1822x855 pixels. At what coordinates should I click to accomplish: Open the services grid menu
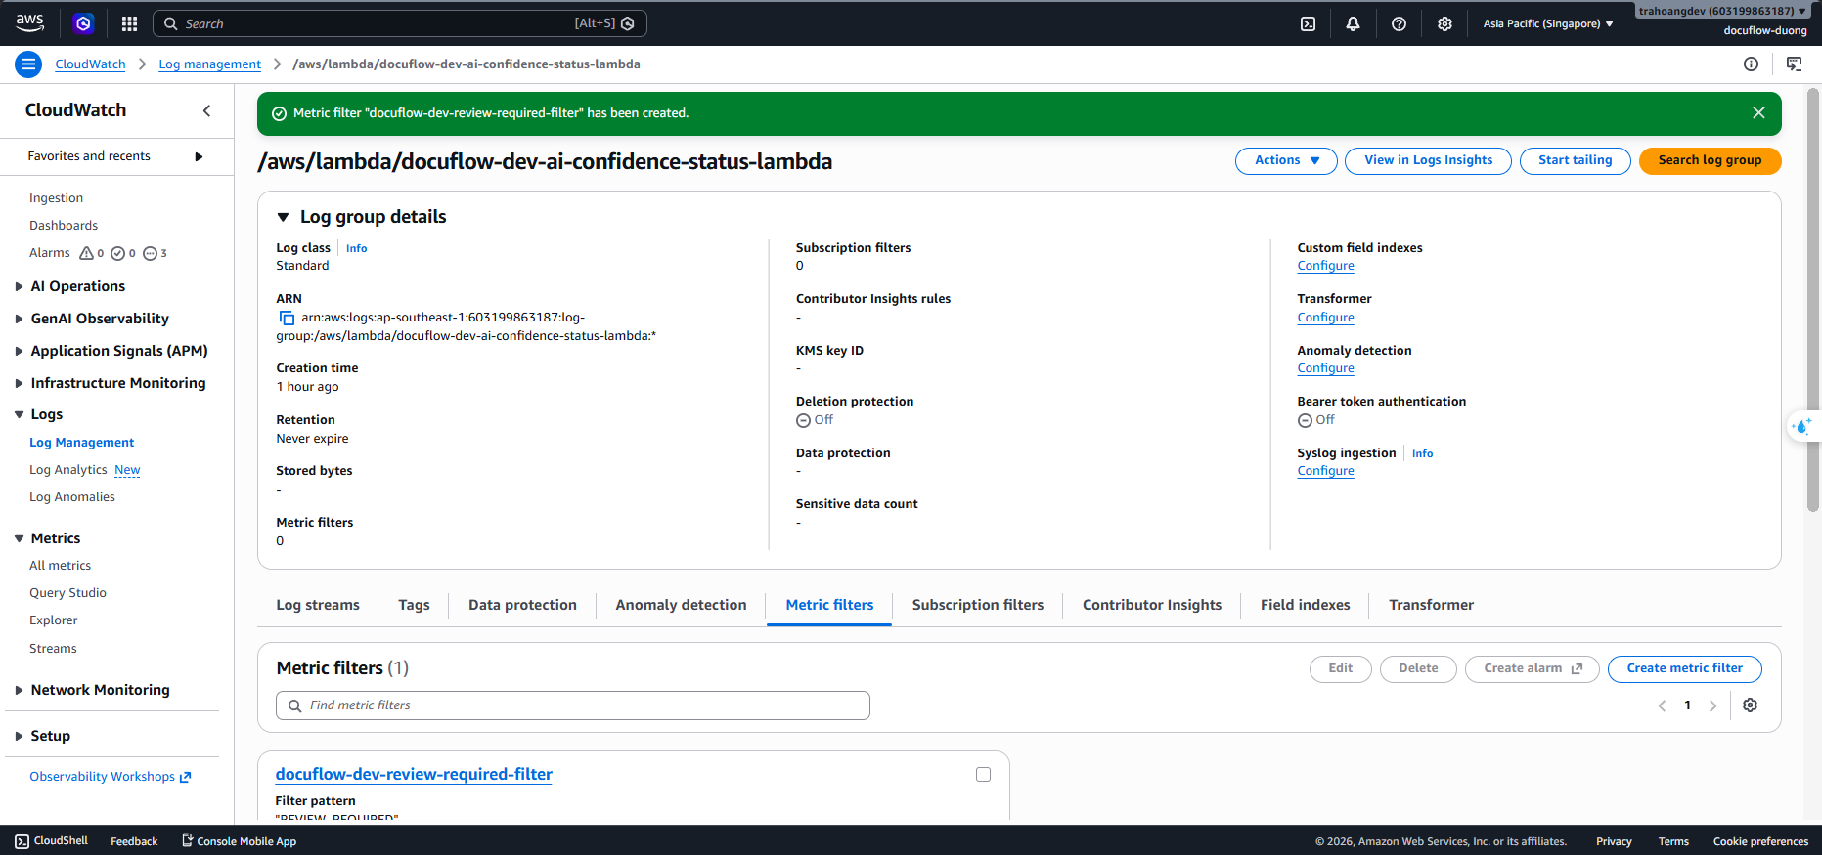coord(129,23)
